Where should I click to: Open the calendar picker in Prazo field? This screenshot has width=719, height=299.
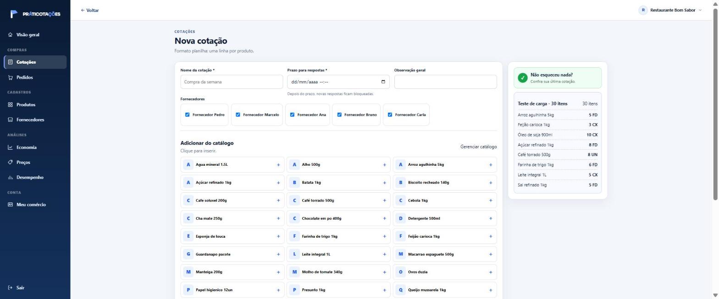pyautogui.click(x=383, y=82)
